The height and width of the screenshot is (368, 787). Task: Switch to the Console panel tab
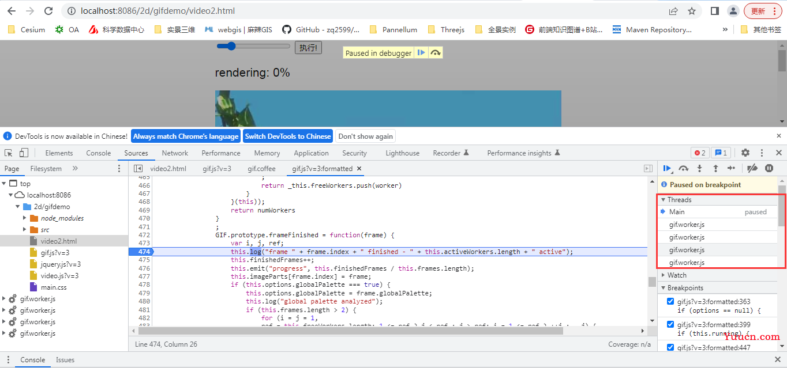pos(99,153)
